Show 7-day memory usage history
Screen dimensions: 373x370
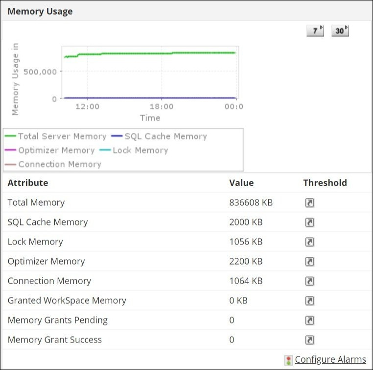[315, 31]
